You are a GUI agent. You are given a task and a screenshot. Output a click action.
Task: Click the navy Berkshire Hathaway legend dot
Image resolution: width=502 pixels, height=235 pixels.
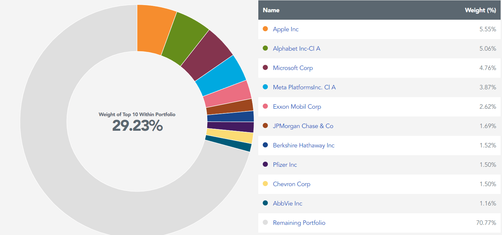point(265,145)
